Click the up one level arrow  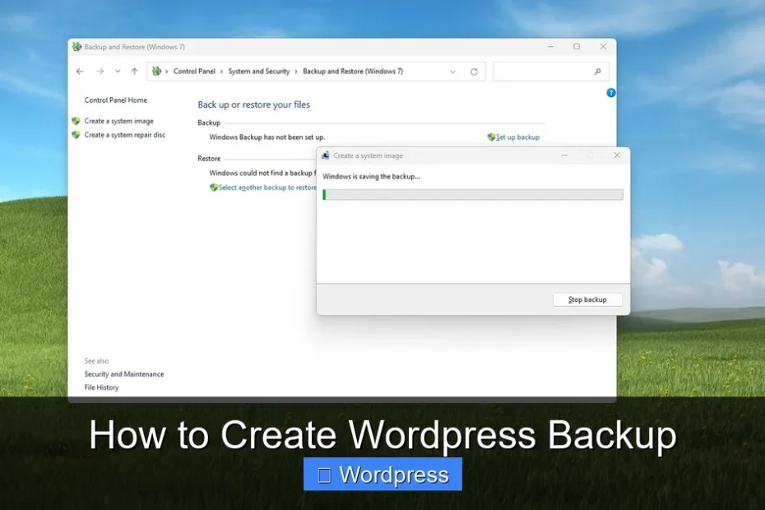133,72
